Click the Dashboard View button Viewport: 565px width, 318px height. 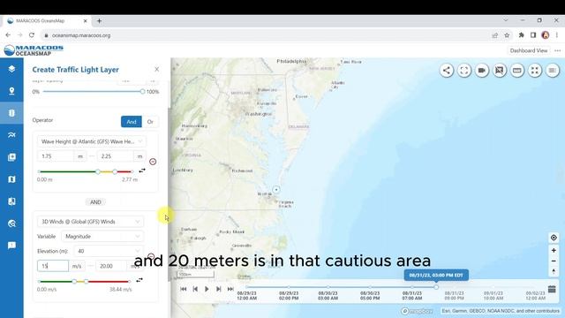click(x=529, y=50)
